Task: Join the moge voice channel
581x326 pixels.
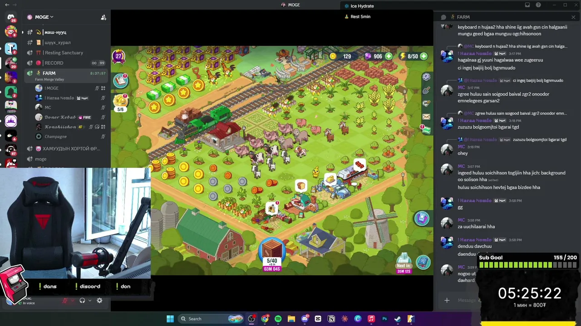Action: point(66,159)
